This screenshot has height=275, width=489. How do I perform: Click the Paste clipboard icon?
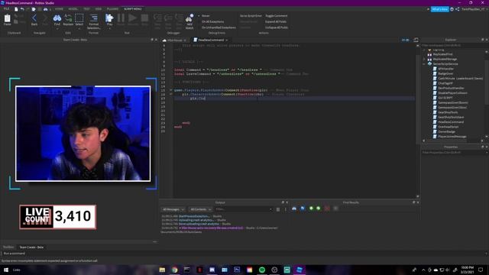pyautogui.click(x=7, y=19)
